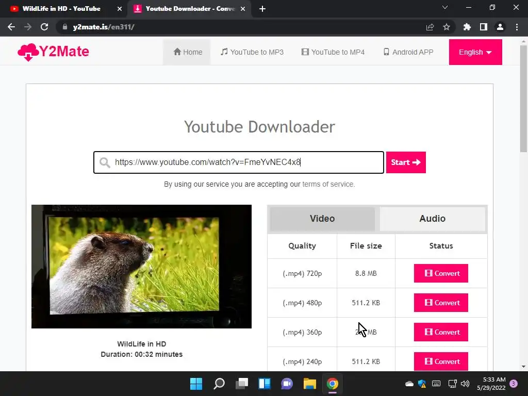Open File Explorer from the taskbar
The image size is (528, 396).
tap(309, 384)
